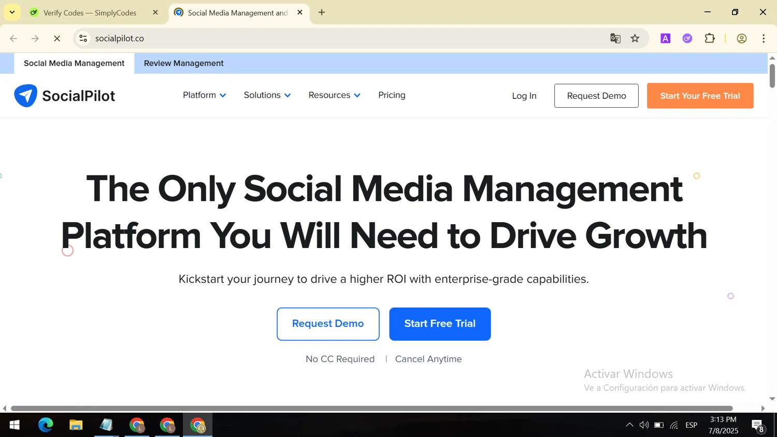
Task: Switch to Review Management tab
Action: point(184,63)
